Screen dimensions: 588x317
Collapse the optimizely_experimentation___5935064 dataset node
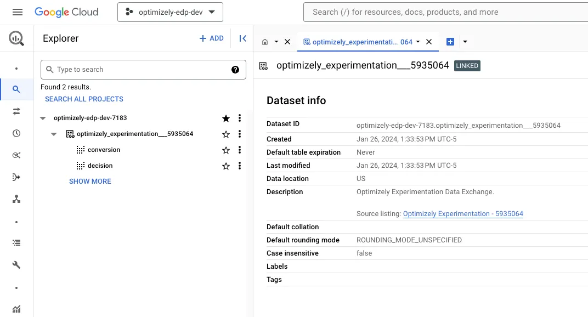54,134
